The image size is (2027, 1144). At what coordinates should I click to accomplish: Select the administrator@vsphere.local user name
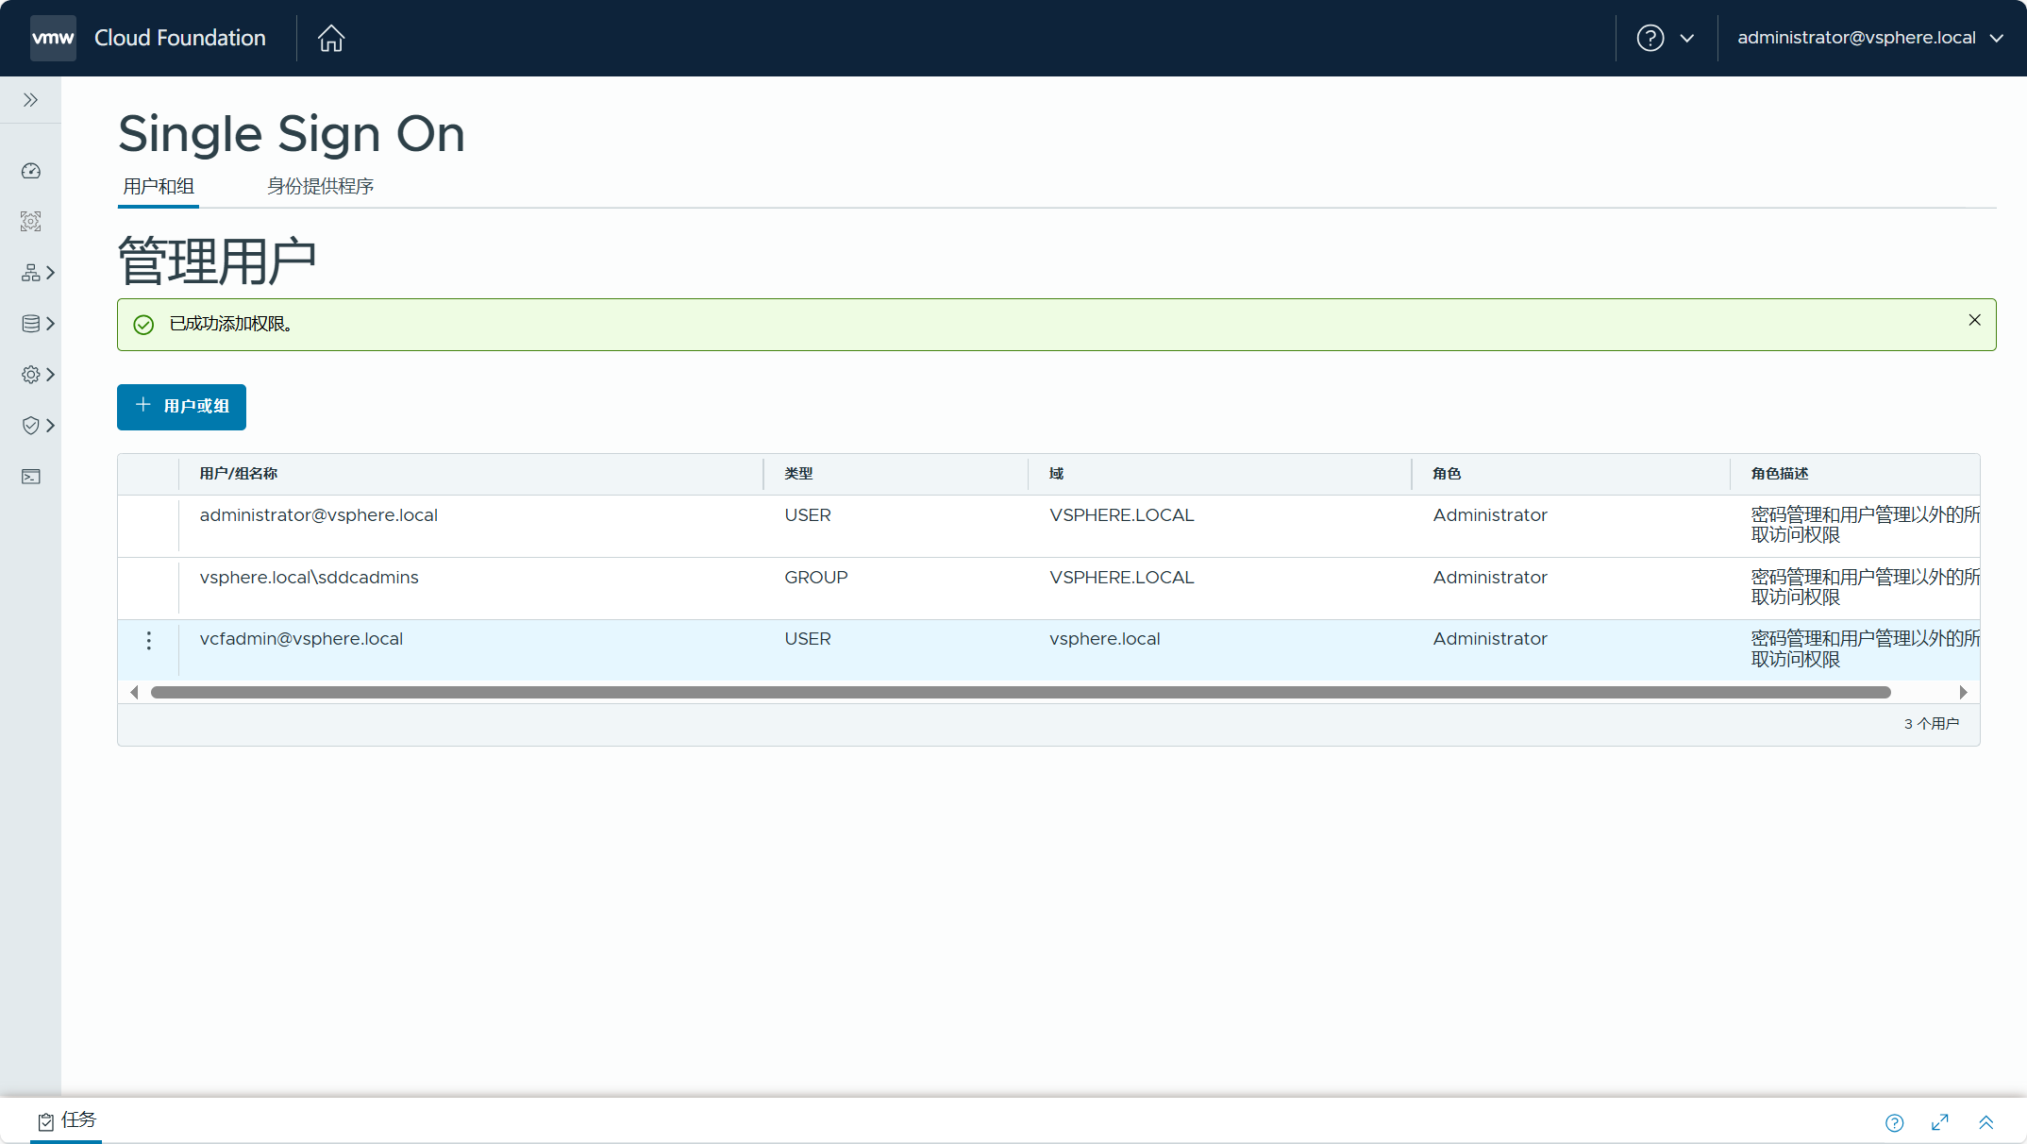(319, 515)
